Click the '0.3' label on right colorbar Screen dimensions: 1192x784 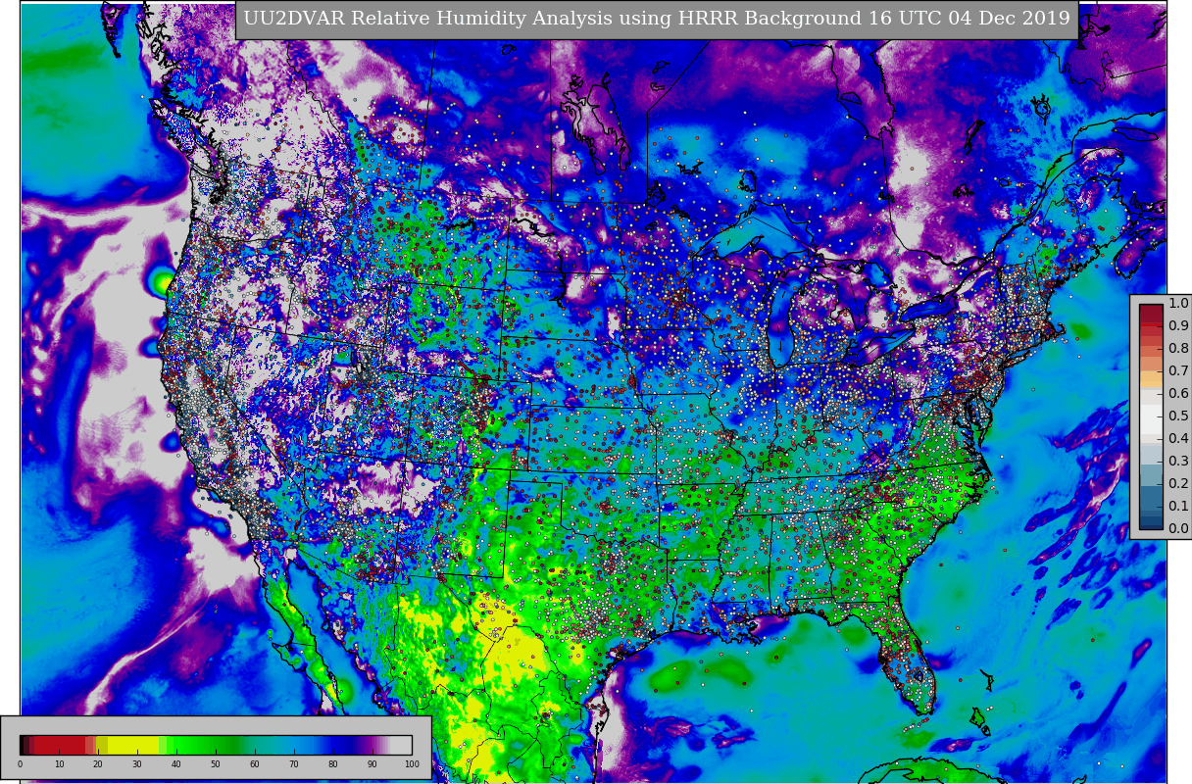point(1178,462)
